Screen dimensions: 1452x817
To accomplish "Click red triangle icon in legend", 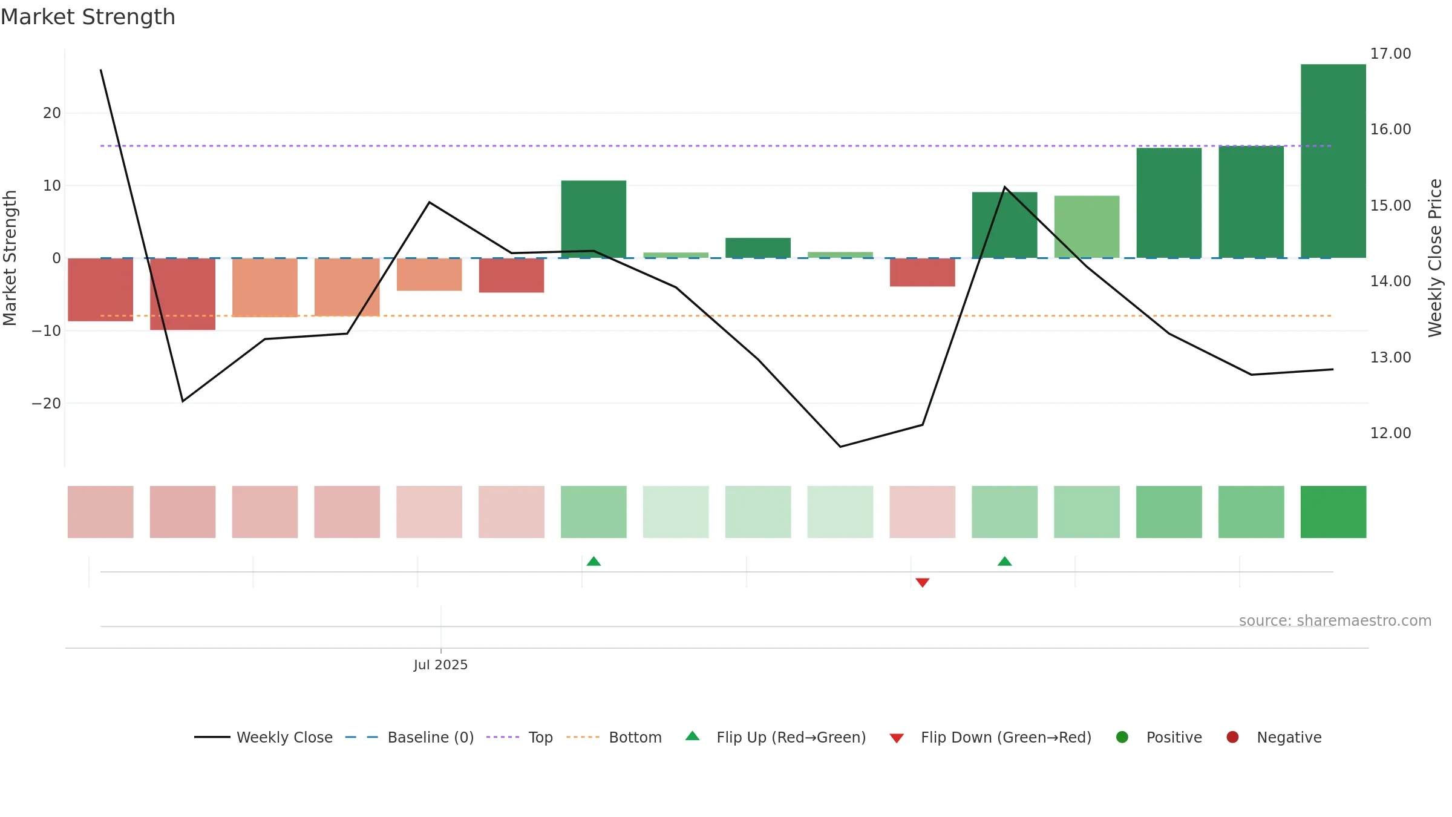I will (x=897, y=738).
